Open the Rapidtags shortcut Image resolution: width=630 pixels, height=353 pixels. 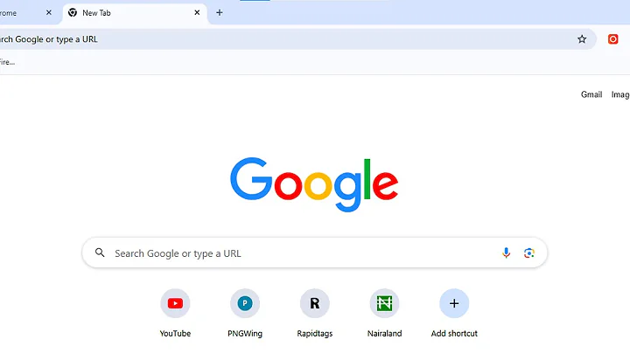[x=315, y=314]
